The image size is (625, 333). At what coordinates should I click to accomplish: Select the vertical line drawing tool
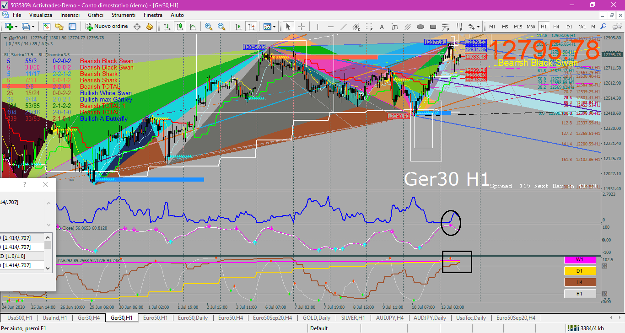pos(318,27)
